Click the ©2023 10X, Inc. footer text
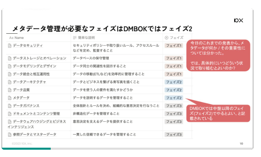Image resolution: width=261 pixels, height=157 pixels. [22, 144]
